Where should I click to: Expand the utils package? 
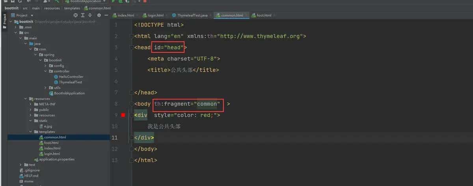pos(45,88)
